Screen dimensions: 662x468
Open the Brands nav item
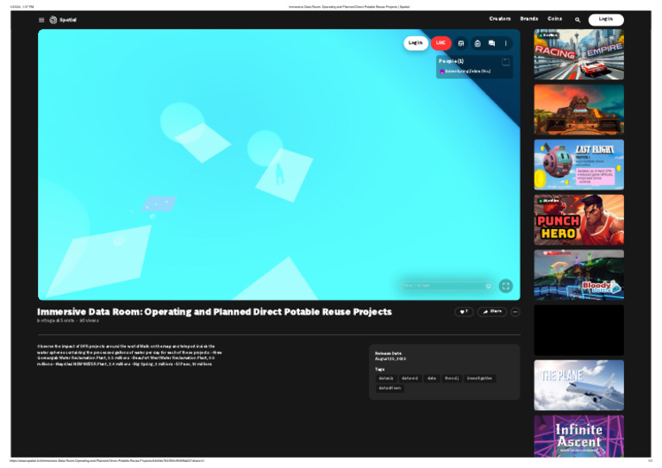point(529,19)
